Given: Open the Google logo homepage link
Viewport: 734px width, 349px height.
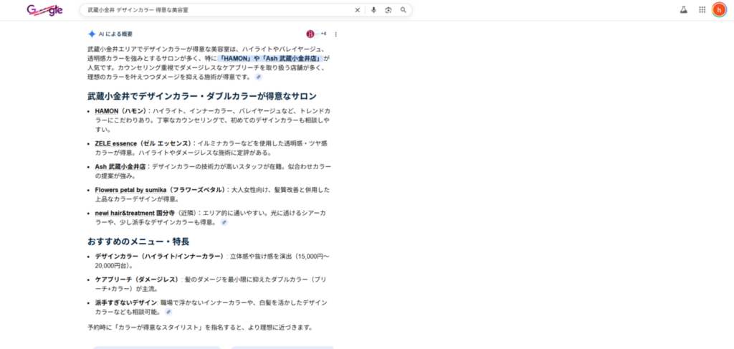Looking at the screenshot, I should pyautogui.click(x=44, y=10).
